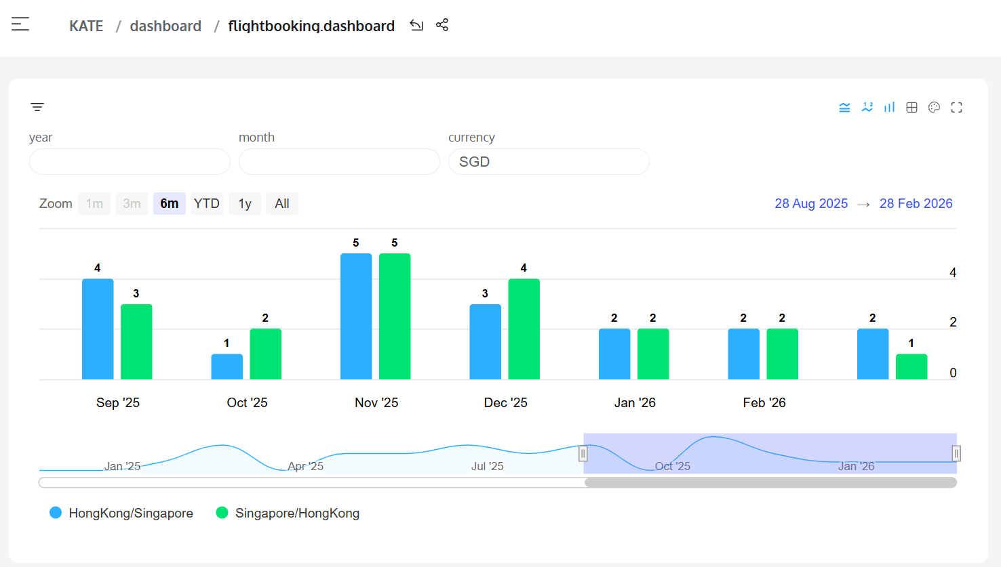The height and width of the screenshot is (567, 1001).
Task: Click the share icon in header
Action: pos(442,25)
